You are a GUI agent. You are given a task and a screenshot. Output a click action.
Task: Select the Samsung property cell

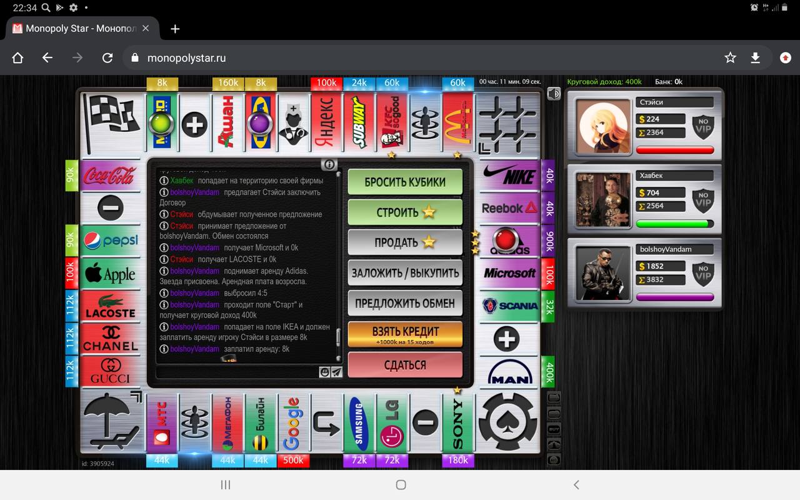coord(359,422)
